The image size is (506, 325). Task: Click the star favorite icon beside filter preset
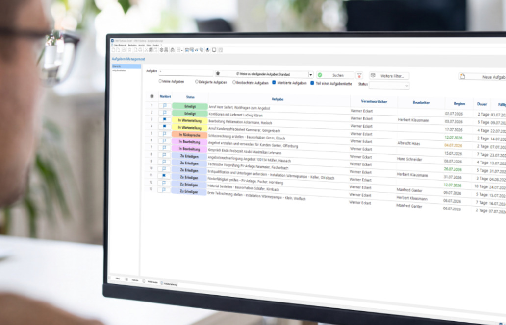218,73
